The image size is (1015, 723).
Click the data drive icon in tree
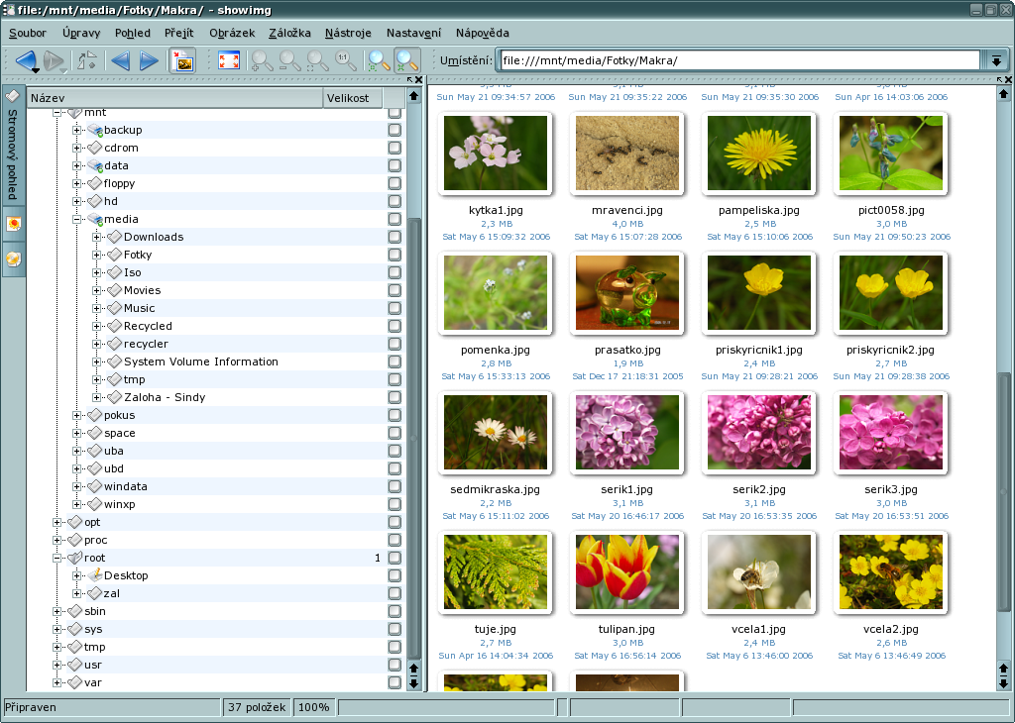tap(95, 165)
